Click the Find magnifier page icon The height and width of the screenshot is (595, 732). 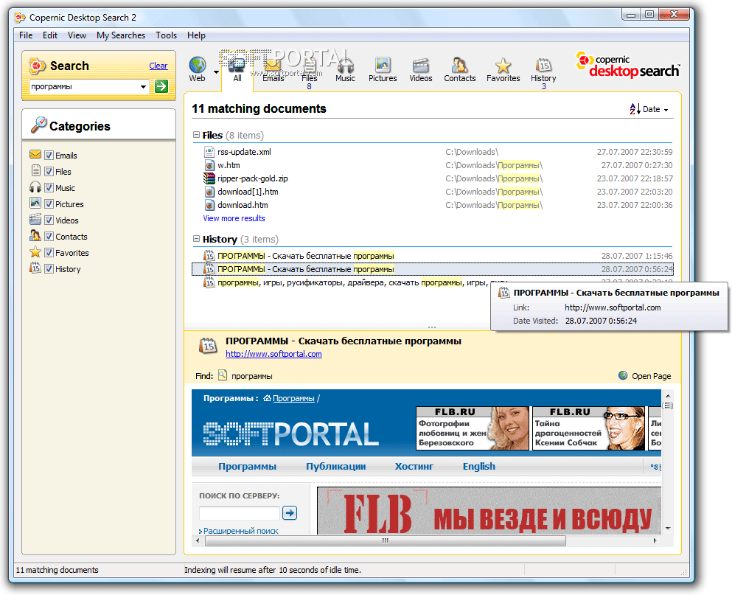(223, 375)
